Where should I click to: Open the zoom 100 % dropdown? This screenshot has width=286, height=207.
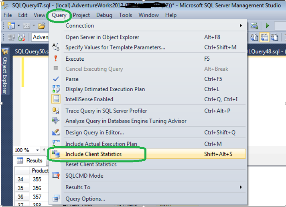pos(37,150)
